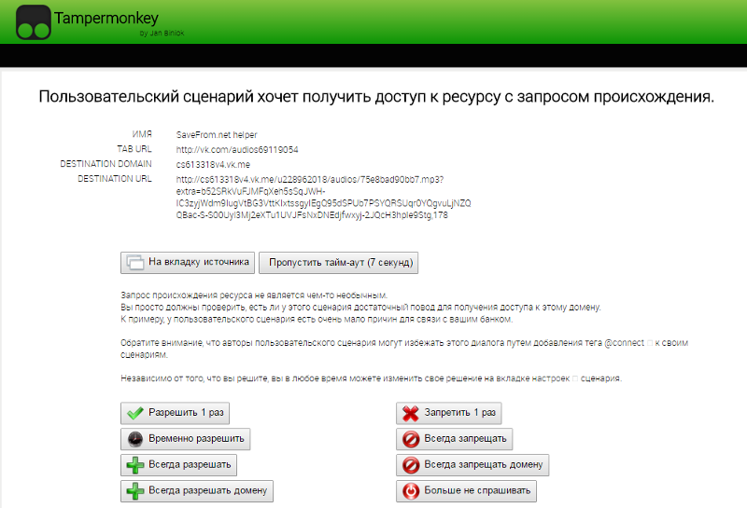747x508 pixels.
Task: Click 'Всегда разрешать домену' button
Action: (197, 491)
